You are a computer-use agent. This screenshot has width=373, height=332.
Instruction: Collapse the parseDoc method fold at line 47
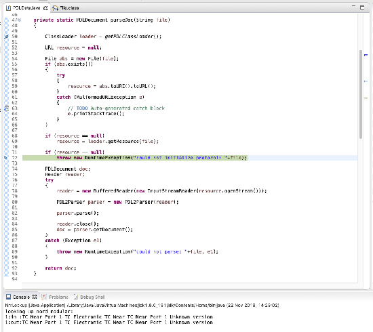(20, 20)
